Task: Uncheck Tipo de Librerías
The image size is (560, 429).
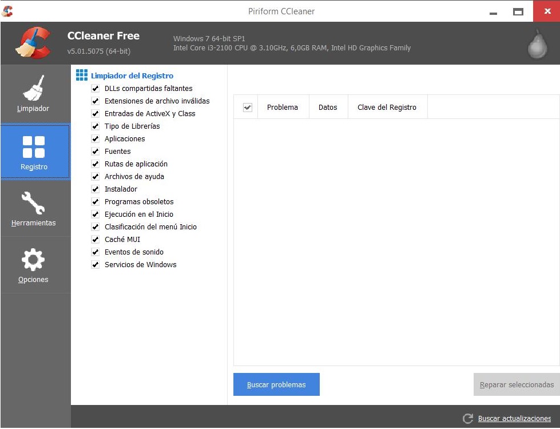Action: (96, 126)
